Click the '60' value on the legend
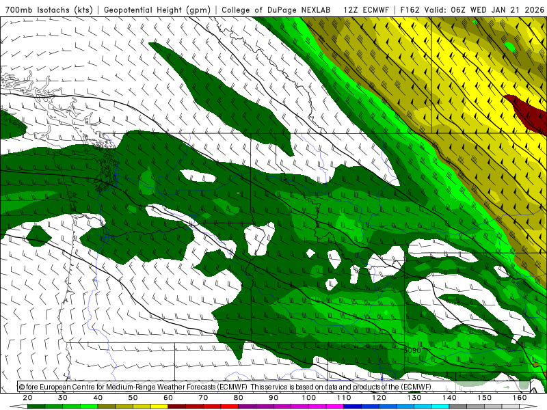 pyautogui.click(x=168, y=398)
